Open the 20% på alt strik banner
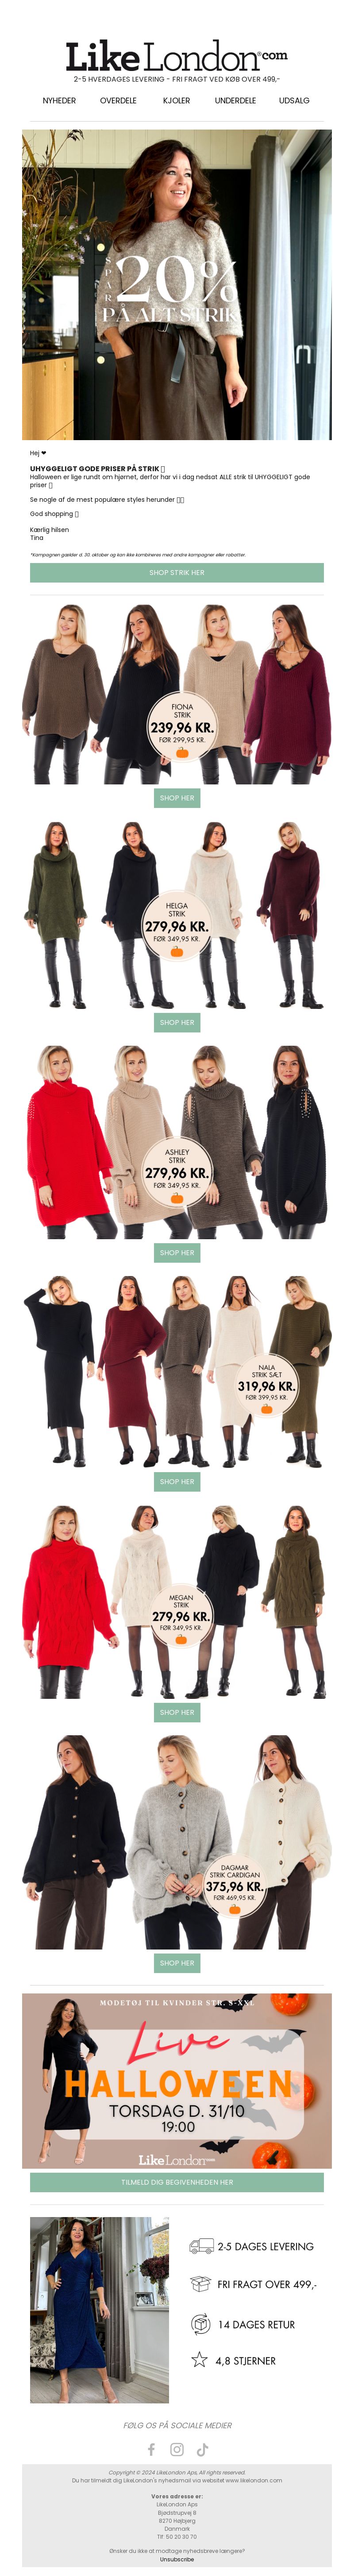 click(x=177, y=285)
